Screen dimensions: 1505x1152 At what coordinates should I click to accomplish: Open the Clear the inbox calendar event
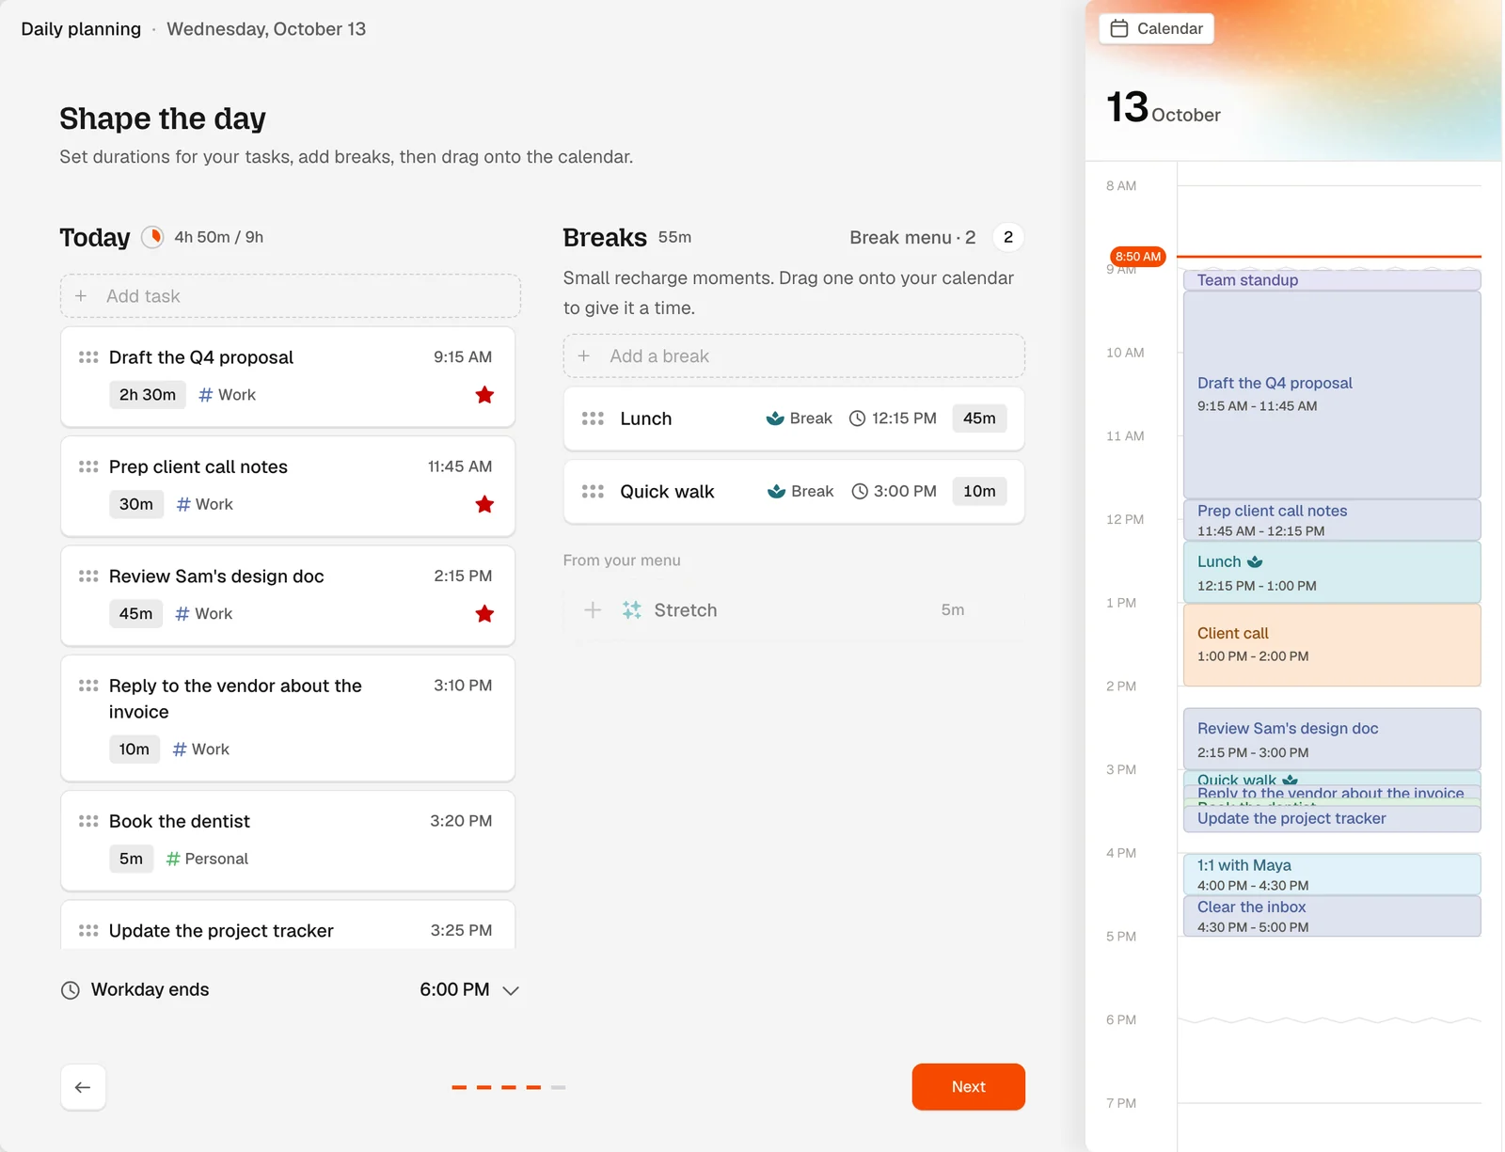pyautogui.click(x=1332, y=916)
